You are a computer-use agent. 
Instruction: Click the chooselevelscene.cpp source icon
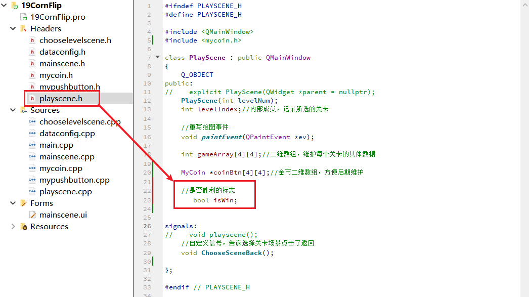(32, 122)
